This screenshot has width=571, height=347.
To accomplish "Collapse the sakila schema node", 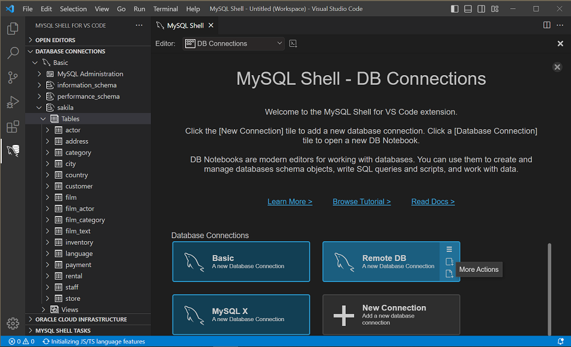I will [40, 108].
